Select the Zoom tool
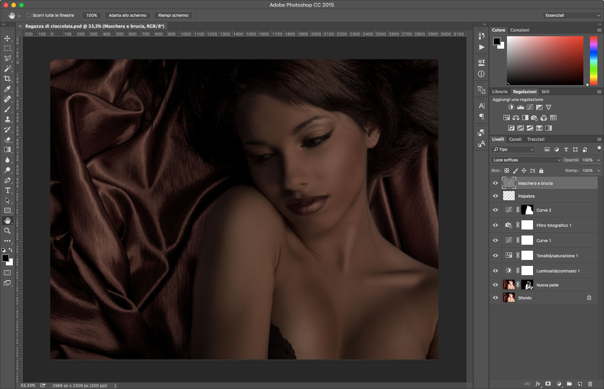 click(x=7, y=231)
